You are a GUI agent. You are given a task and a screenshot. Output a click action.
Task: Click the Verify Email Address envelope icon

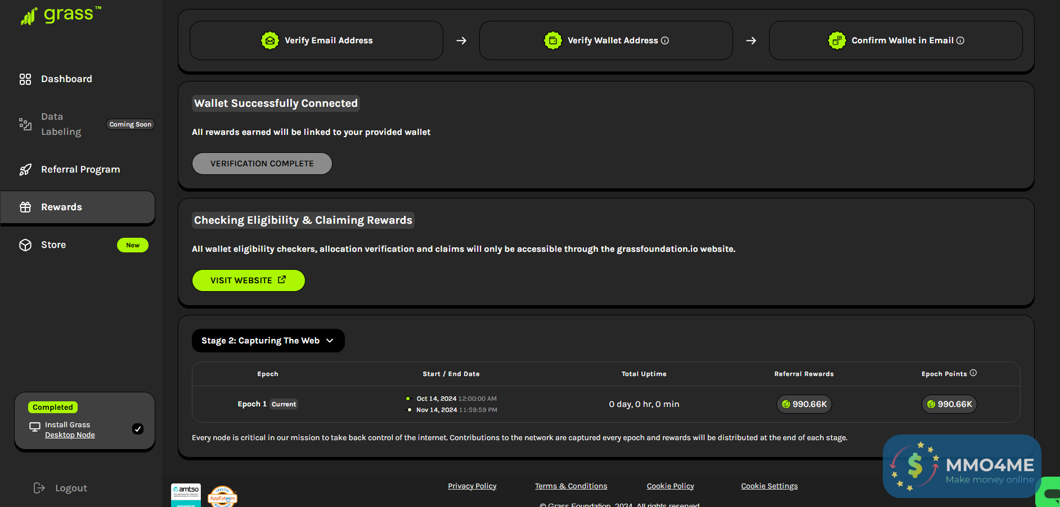pyautogui.click(x=270, y=40)
